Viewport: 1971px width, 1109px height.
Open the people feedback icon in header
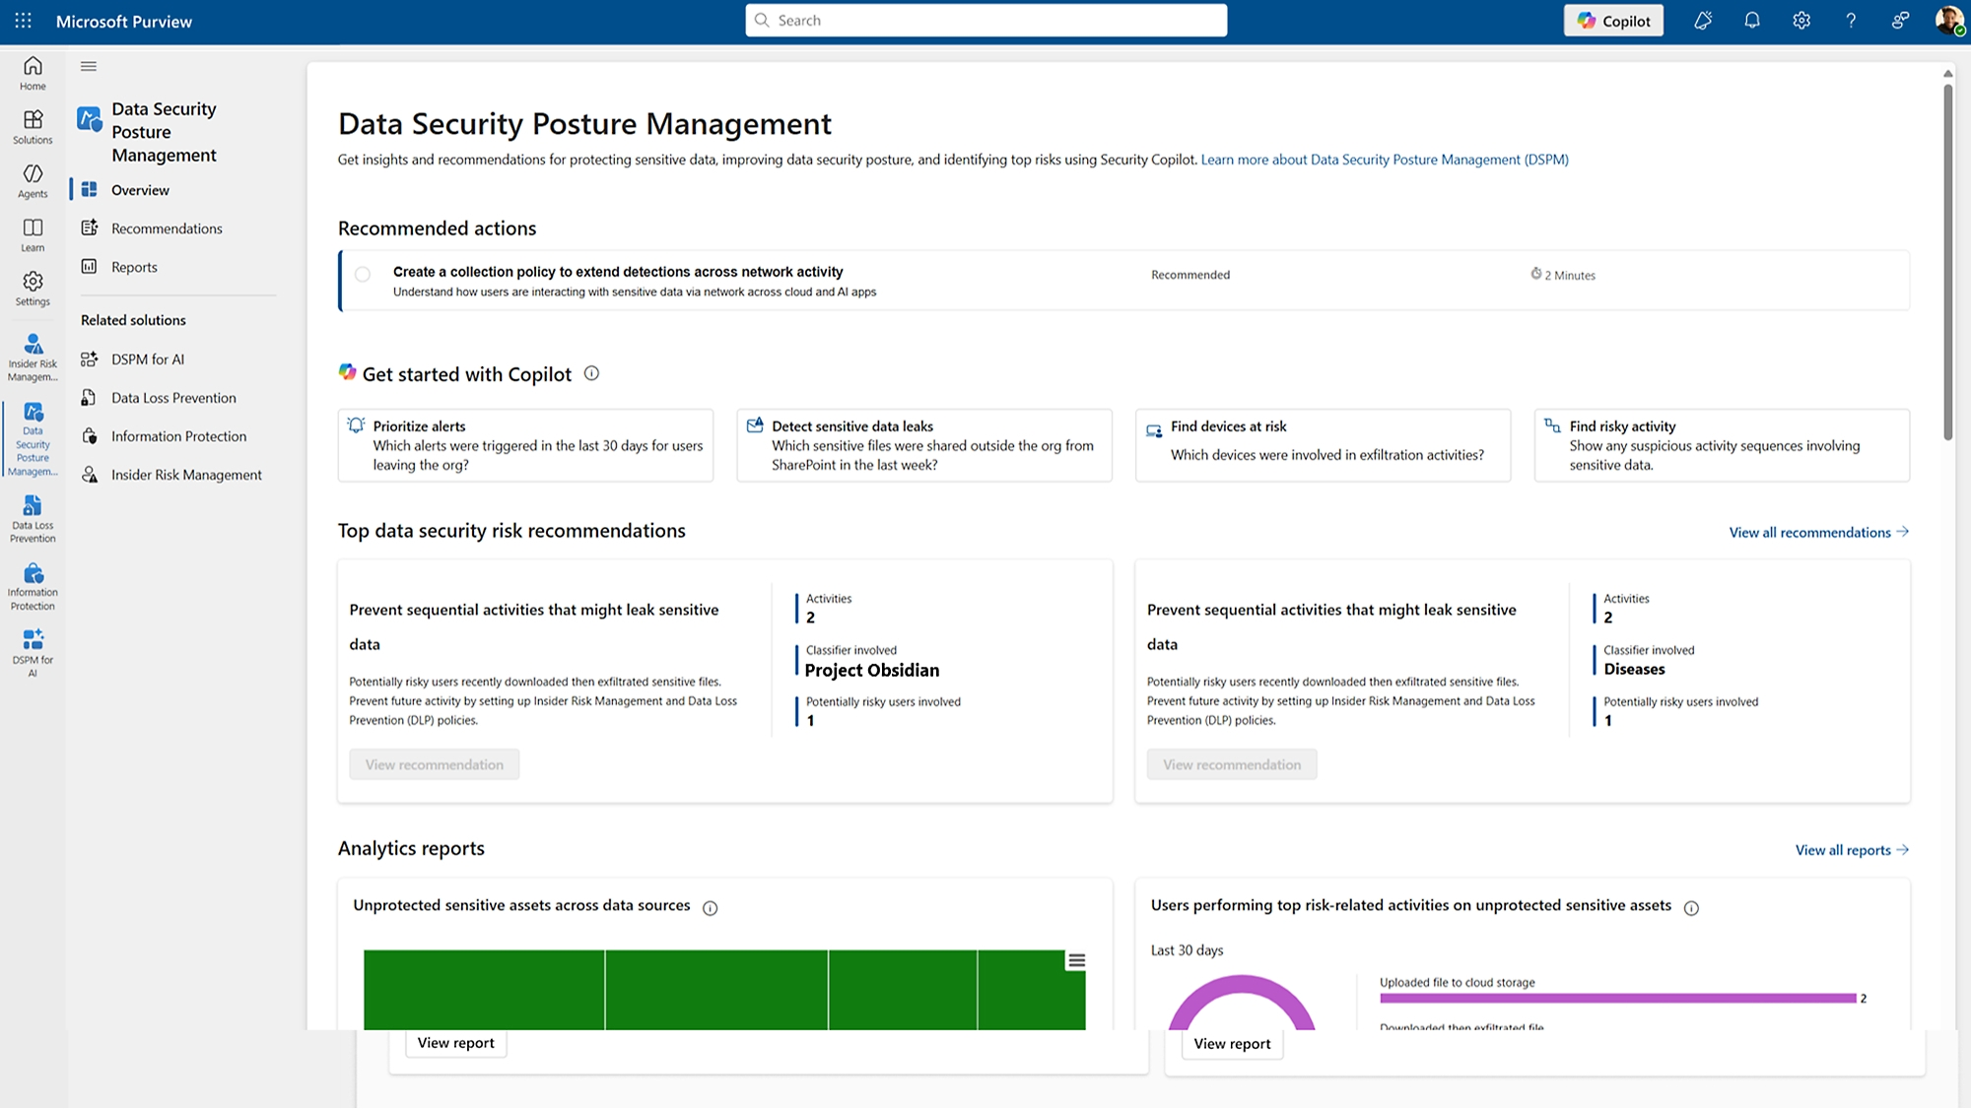point(1900,21)
